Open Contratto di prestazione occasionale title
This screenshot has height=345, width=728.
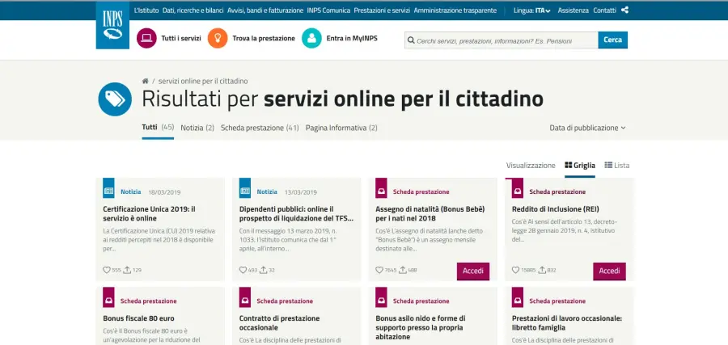[280, 323]
